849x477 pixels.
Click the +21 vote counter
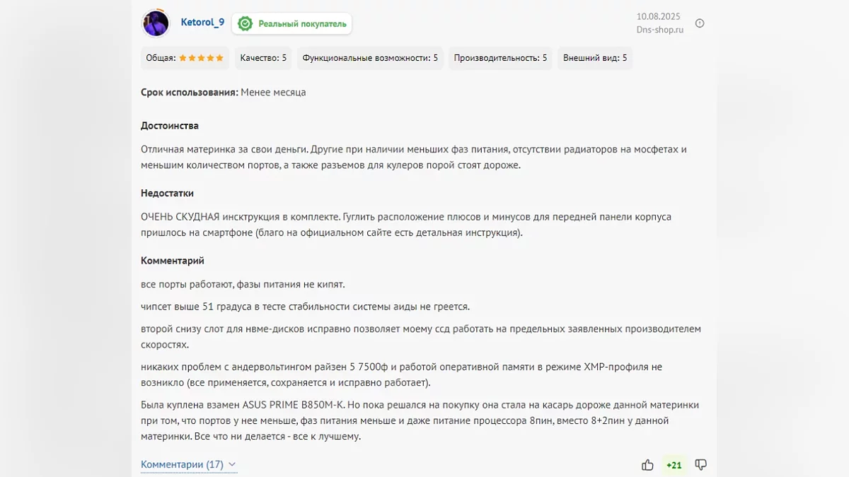(674, 465)
